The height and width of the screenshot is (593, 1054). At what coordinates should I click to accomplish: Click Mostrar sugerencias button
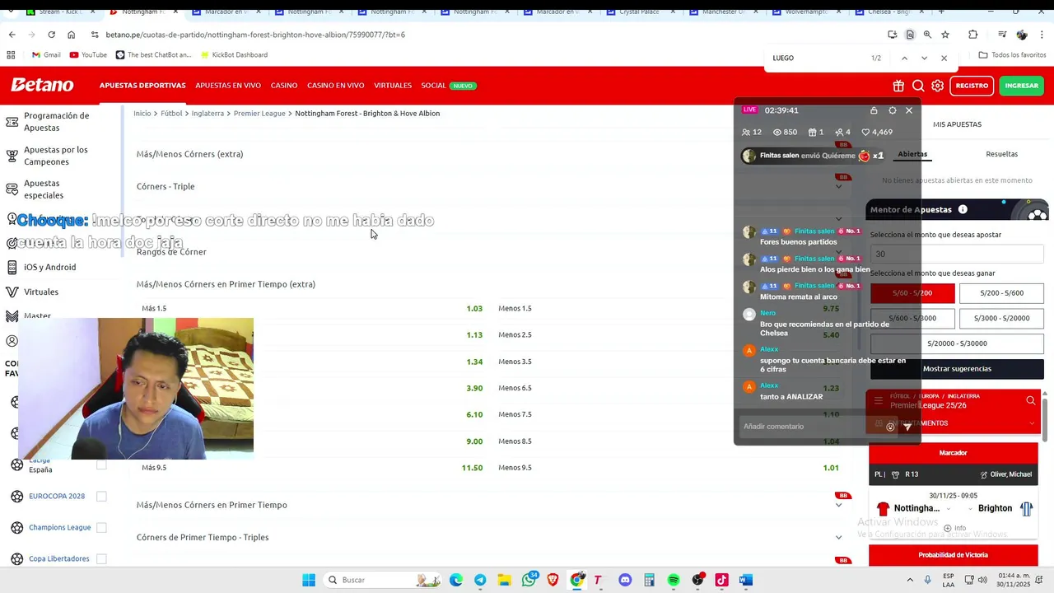click(957, 369)
